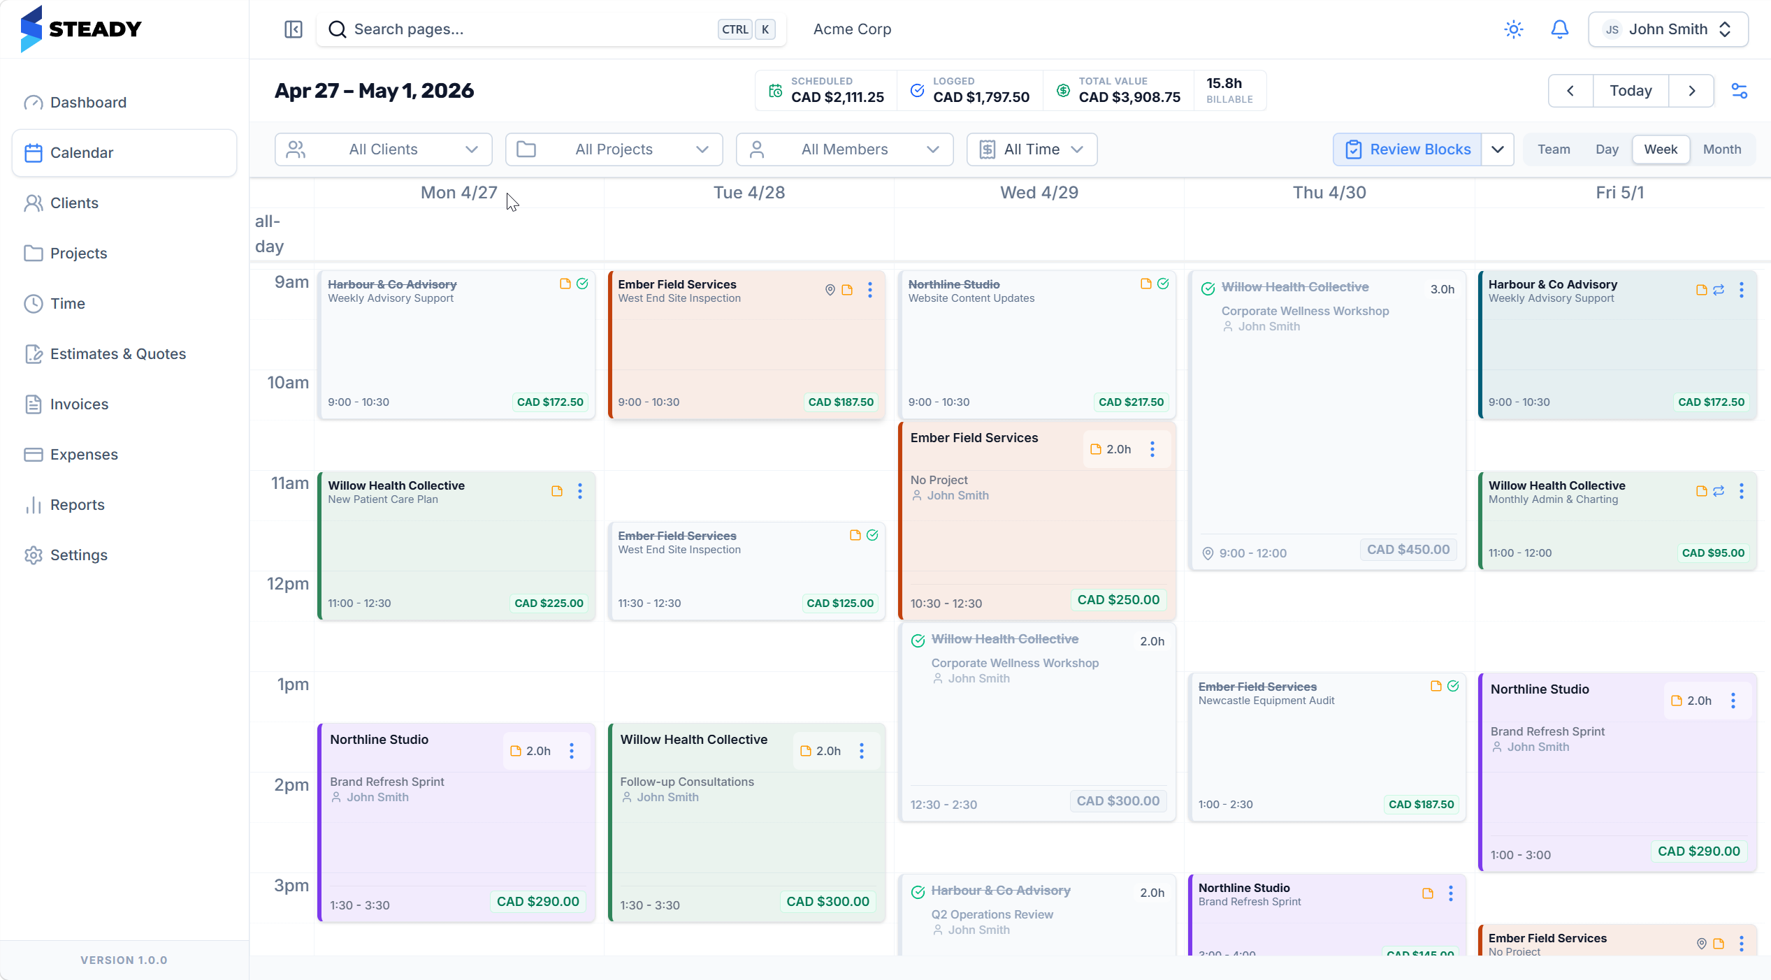
Task: Toggle check on Wednesday Harbour & Co Q2 block
Action: [918, 893]
